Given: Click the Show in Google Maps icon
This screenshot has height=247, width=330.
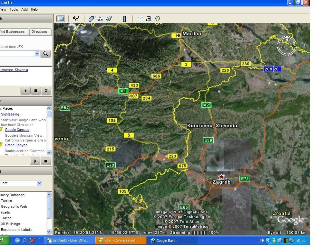Looking at the screenshot, I should pos(157,19).
